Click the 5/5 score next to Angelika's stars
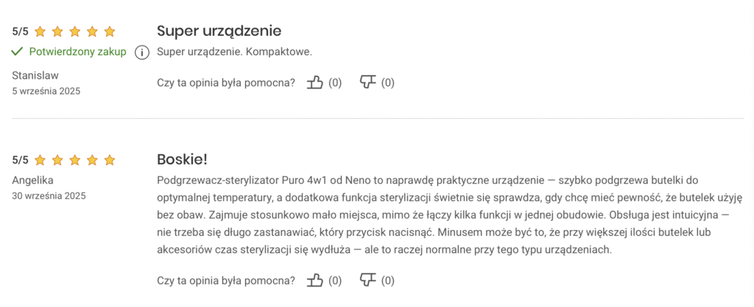Viewport: 754px width, 307px height. pyautogui.click(x=20, y=160)
